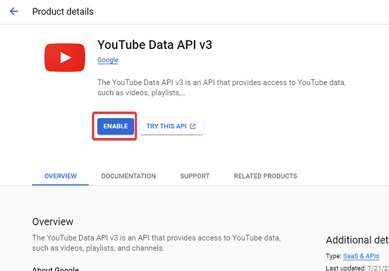Screen dimensions: 389x271
Task: Click the About Google heading
Action: pos(55,269)
